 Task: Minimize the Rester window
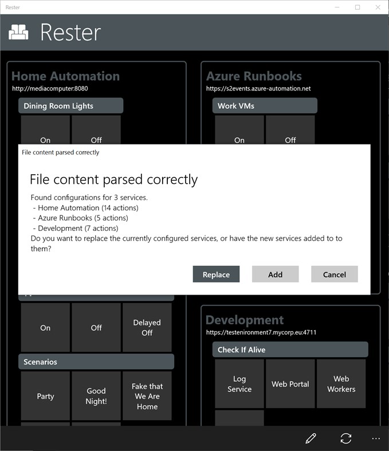click(x=337, y=7)
